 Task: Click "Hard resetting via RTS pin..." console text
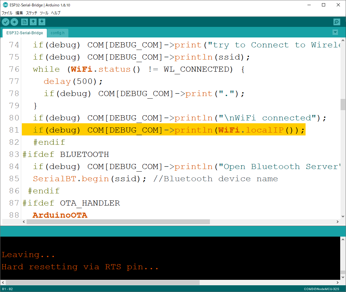(80, 267)
